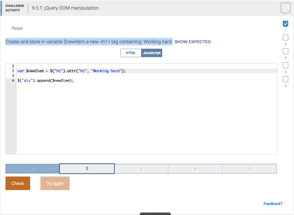Viewport: 294px width, 215px height.
Task: Check the box for step 2
Action: pos(285,38)
